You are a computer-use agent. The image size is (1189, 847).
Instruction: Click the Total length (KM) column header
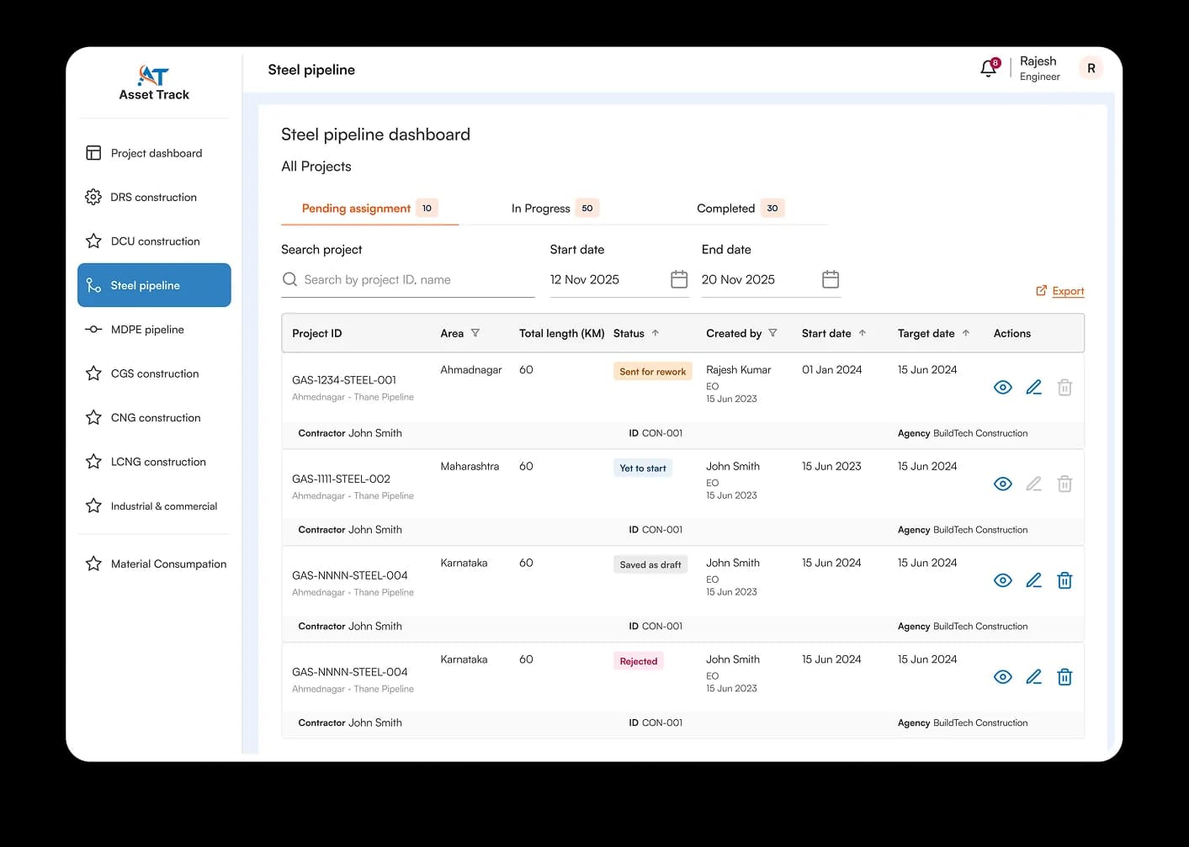(562, 333)
